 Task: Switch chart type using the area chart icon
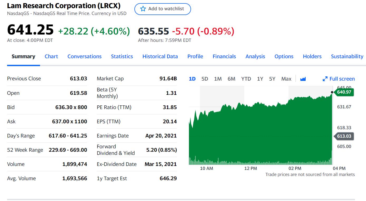tap(303, 79)
